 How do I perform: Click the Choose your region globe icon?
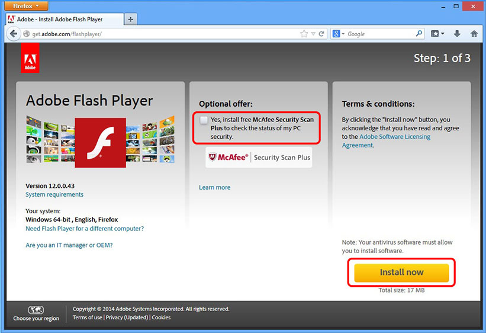(x=36, y=310)
